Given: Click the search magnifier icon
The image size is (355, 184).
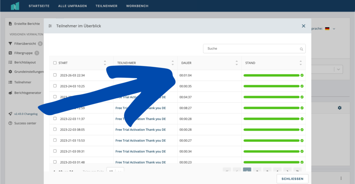Looking at the screenshot, I should coord(301,49).
